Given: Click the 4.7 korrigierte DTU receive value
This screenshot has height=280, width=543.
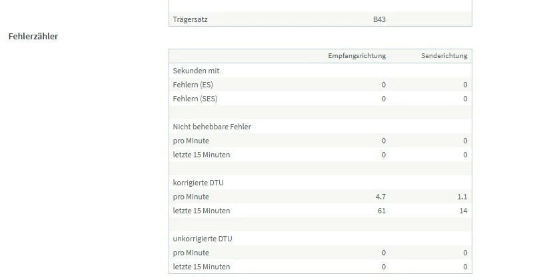Looking at the screenshot, I should 380,197.
